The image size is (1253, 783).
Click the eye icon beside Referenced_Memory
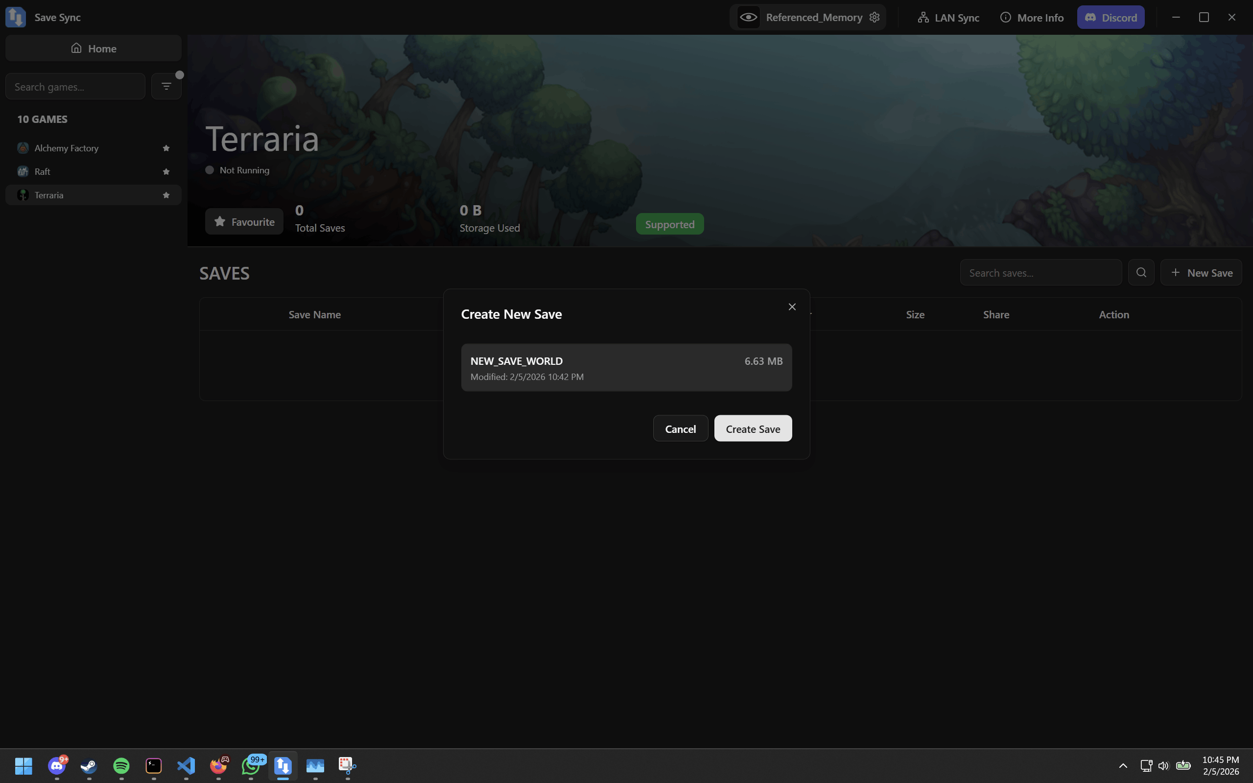click(x=748, y=17)
